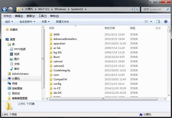The image size is (172, 118).
Task: Click the 网络 icon in the navigation pane
Action: pyautogui.click(x=9, y=83)
